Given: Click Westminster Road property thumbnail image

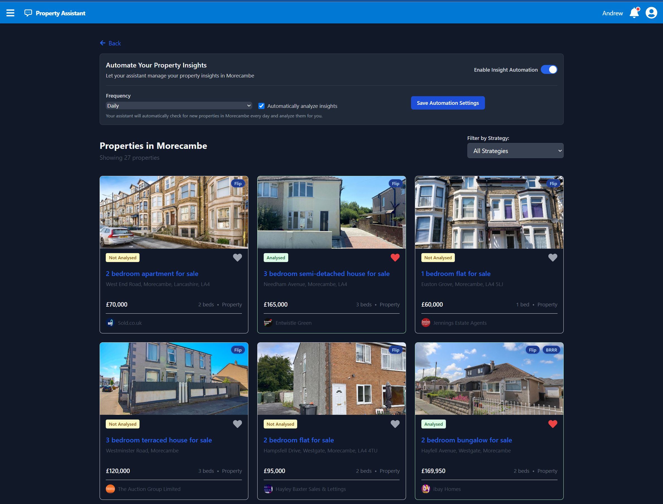Looking at the screenshot, I should pos(174,379).
